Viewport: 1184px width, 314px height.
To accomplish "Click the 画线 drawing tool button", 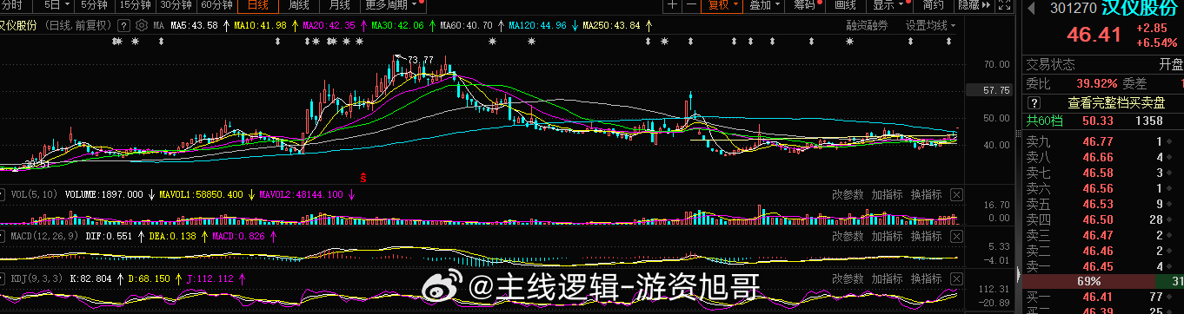I will pyautogui.click(x=845, y=5).
